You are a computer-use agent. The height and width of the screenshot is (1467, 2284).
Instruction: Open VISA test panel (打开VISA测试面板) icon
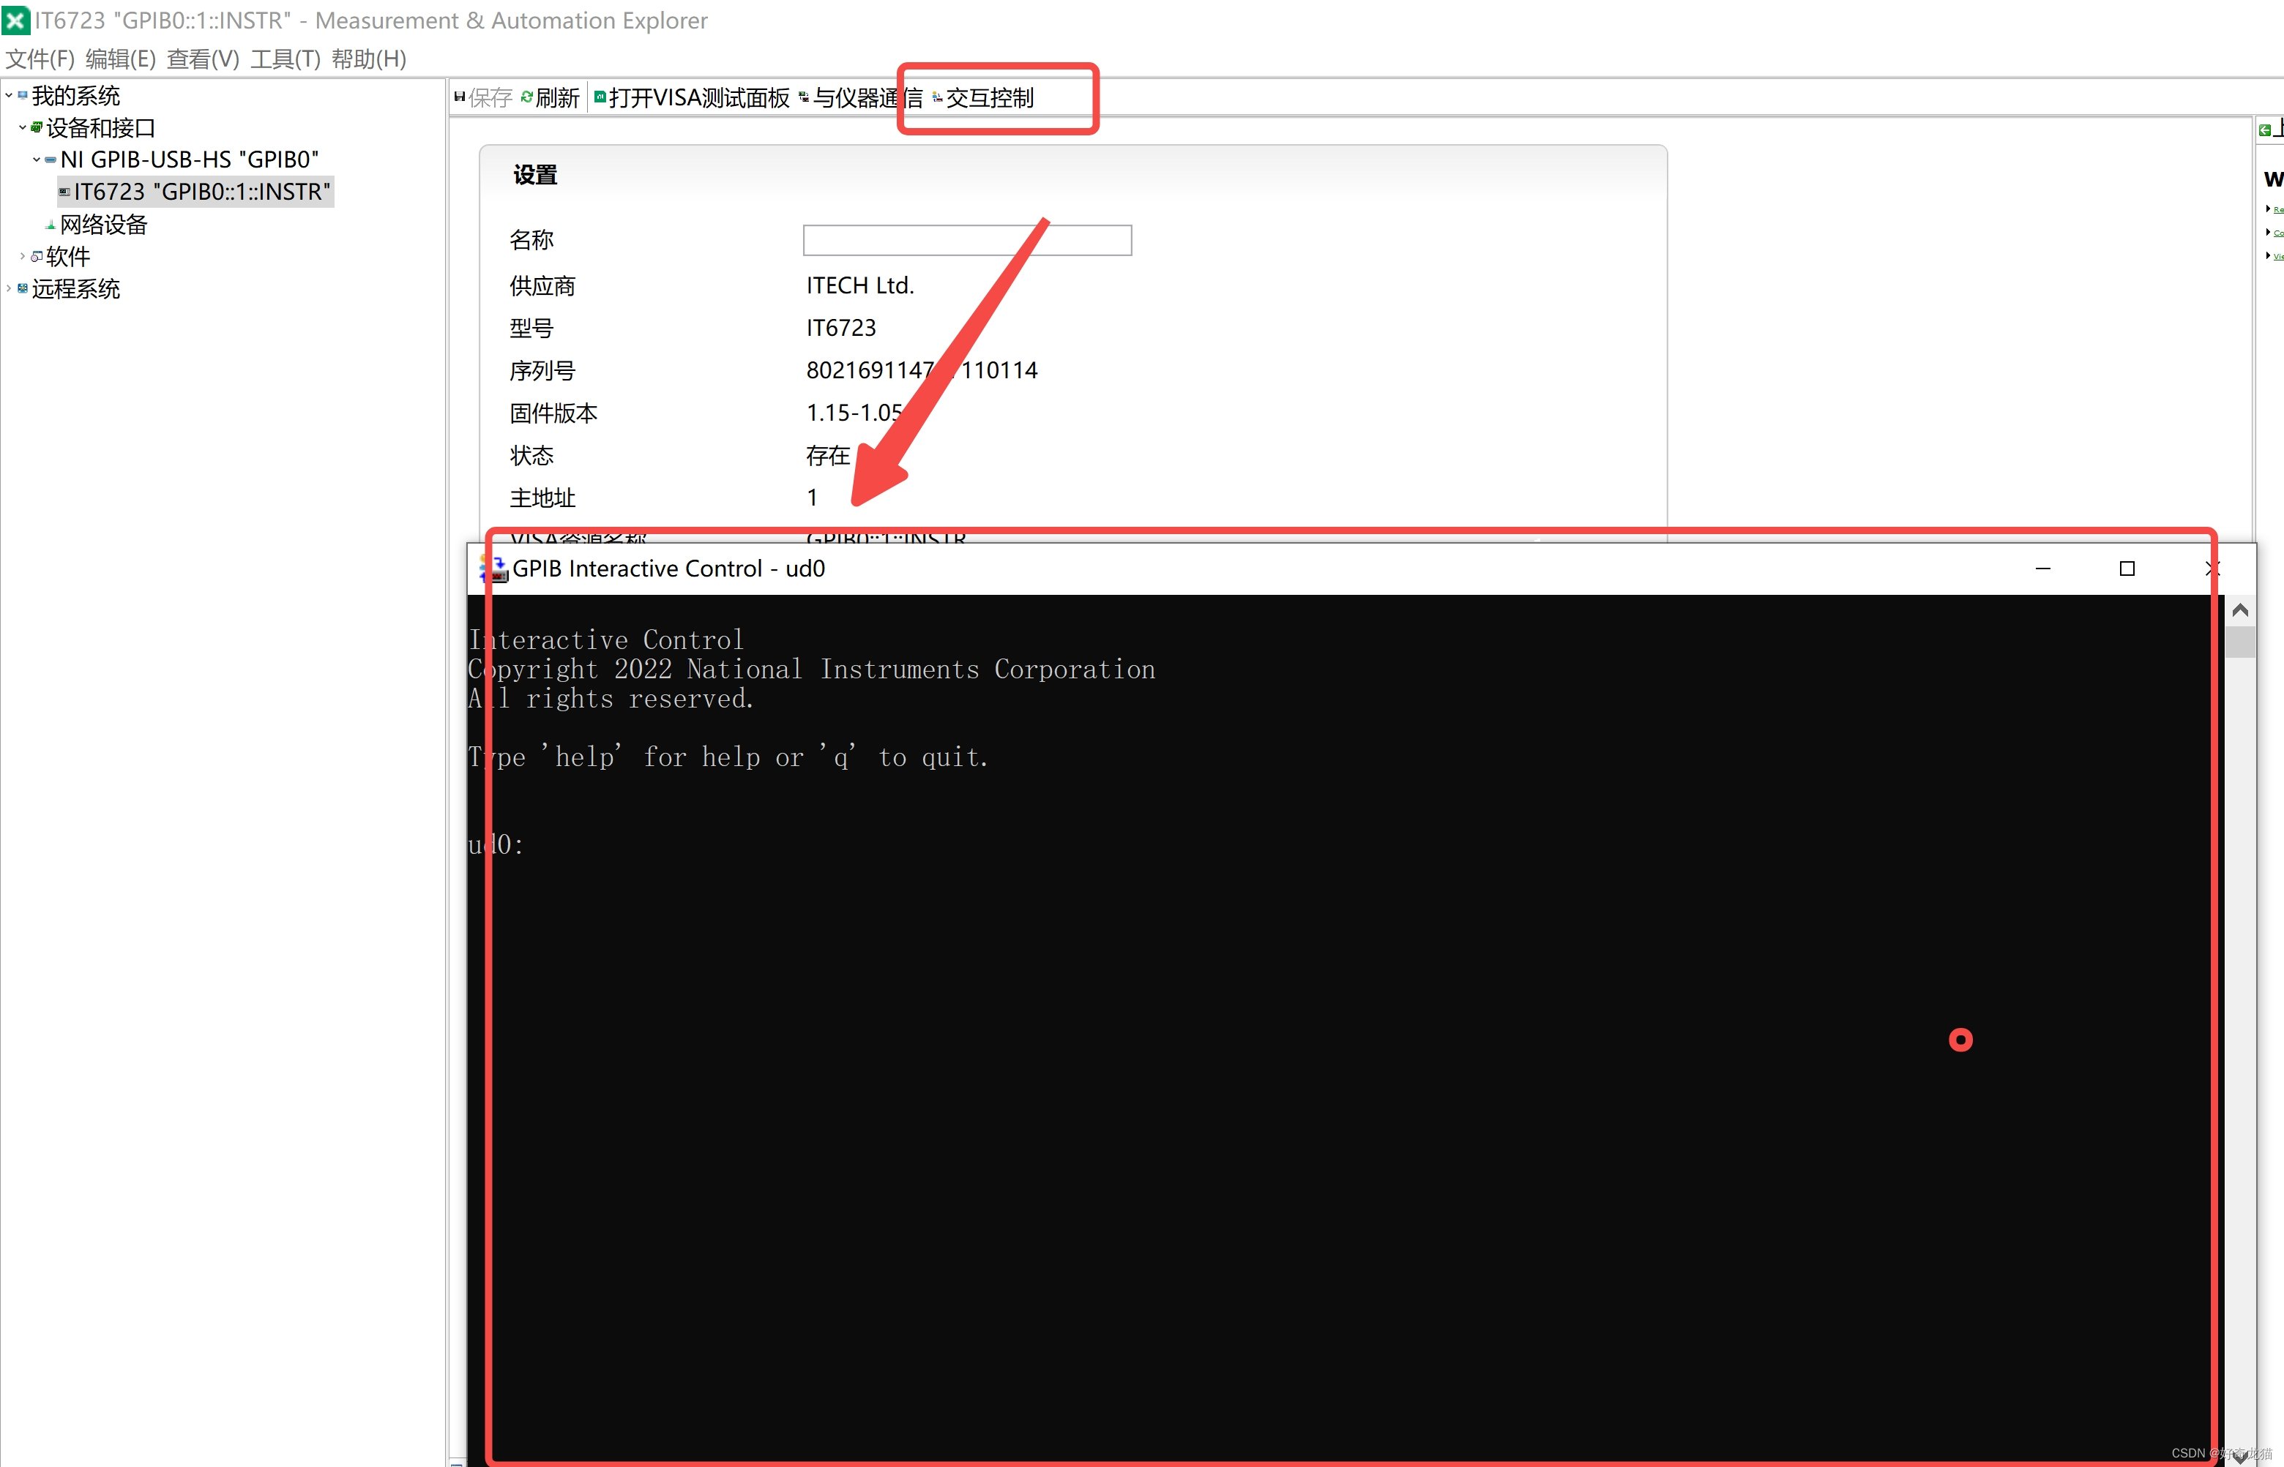(600, 96)
